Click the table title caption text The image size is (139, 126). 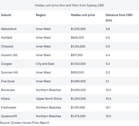tap(69, 5)
